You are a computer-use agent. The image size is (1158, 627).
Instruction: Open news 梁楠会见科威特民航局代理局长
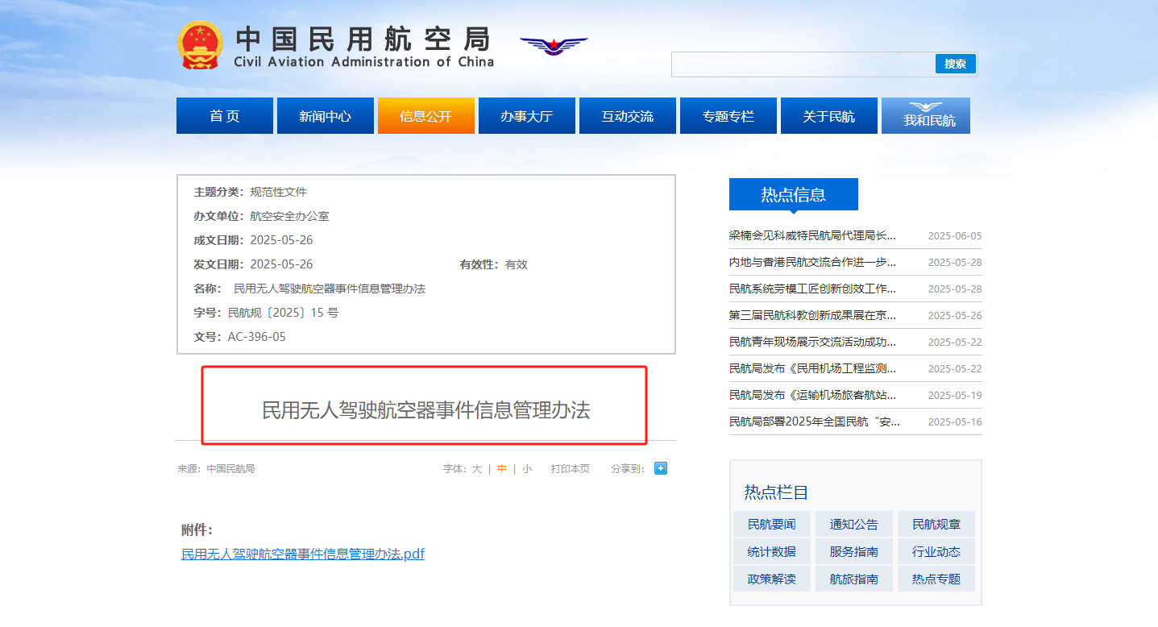[812, 235]
